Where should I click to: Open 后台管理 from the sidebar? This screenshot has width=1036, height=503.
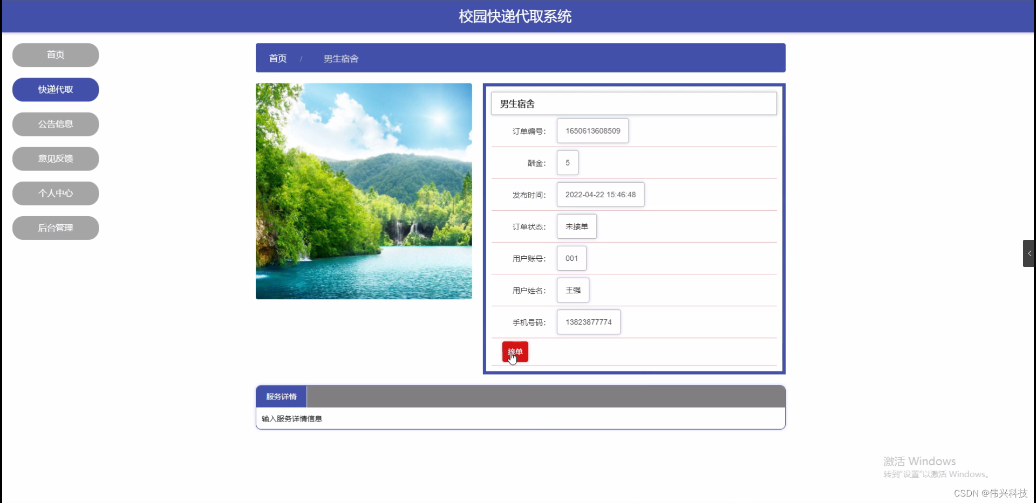point(55,228)
